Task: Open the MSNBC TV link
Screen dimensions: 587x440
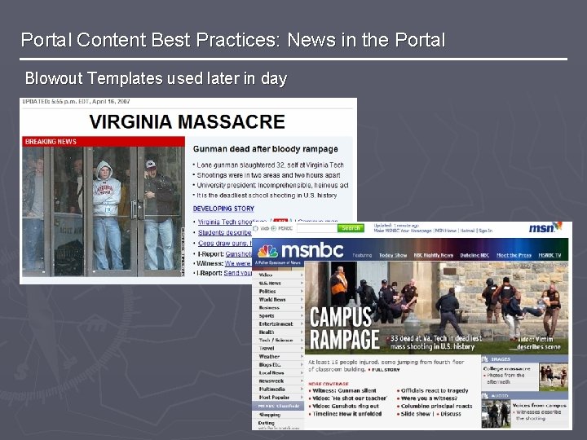Action: (x=550, y=255)
